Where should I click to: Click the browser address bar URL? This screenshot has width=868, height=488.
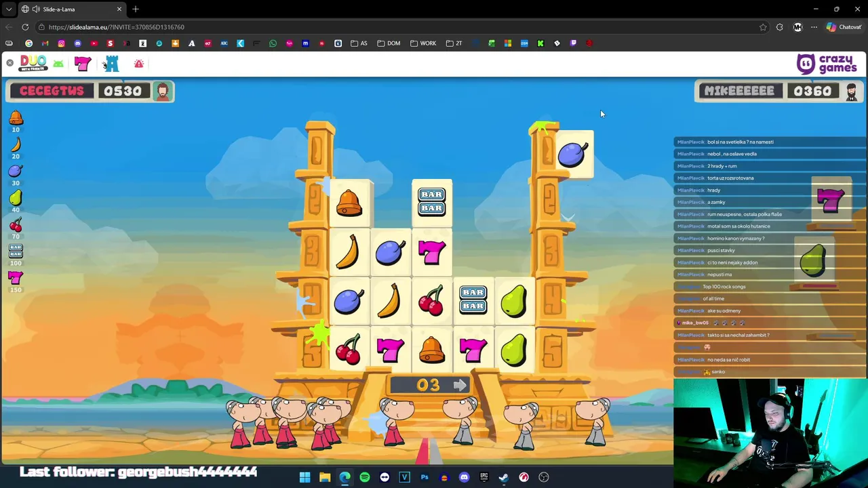coord(117,27)
